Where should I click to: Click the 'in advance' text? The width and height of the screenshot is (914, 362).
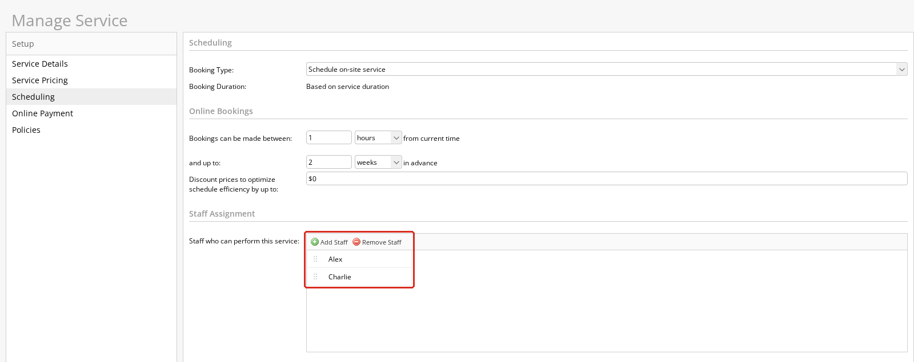pos(420,163)
